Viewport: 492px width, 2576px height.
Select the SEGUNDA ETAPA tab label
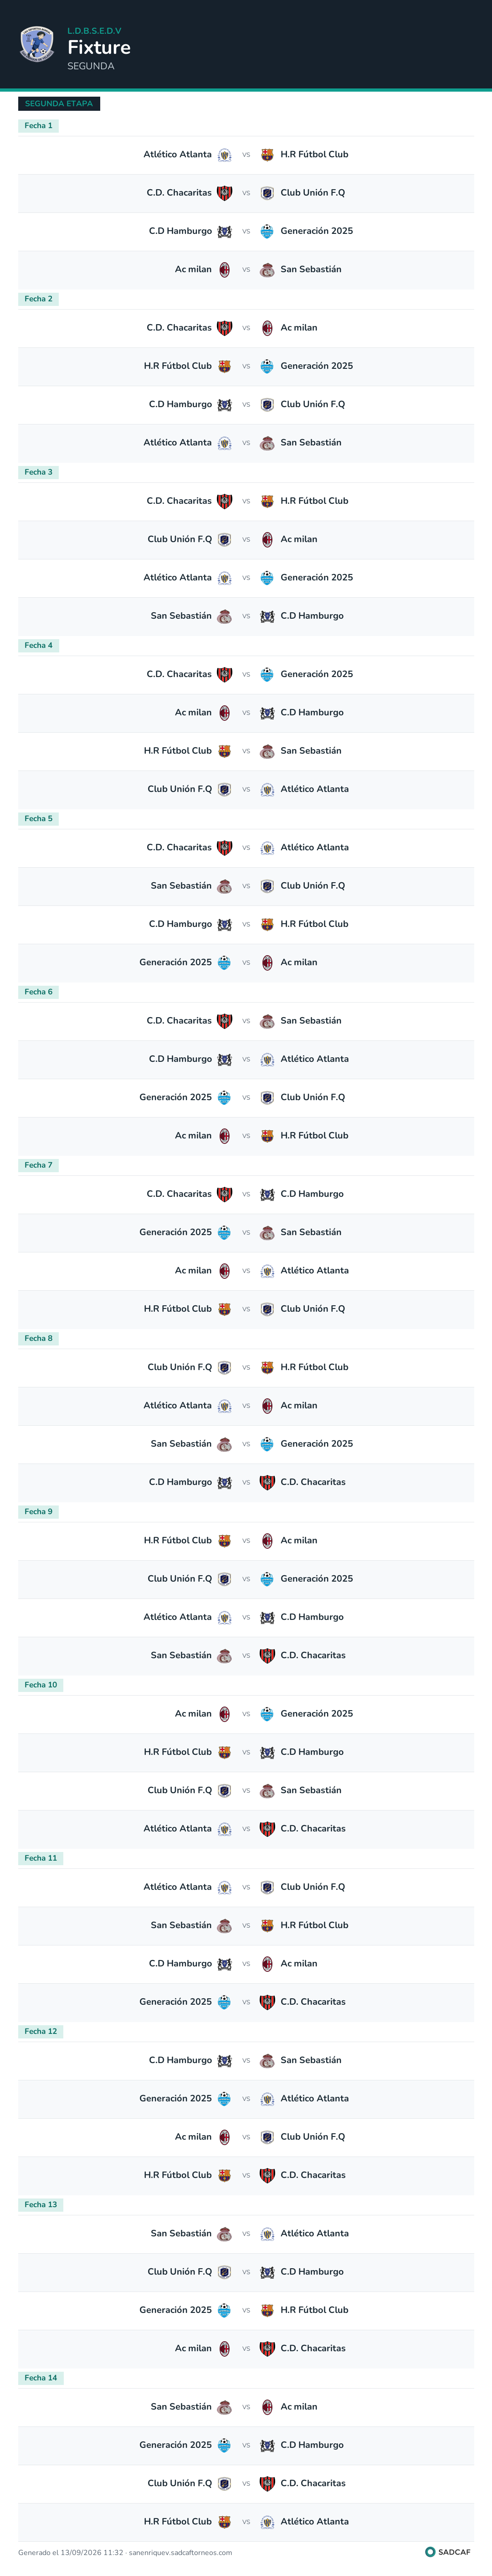[x=59, y=103]
